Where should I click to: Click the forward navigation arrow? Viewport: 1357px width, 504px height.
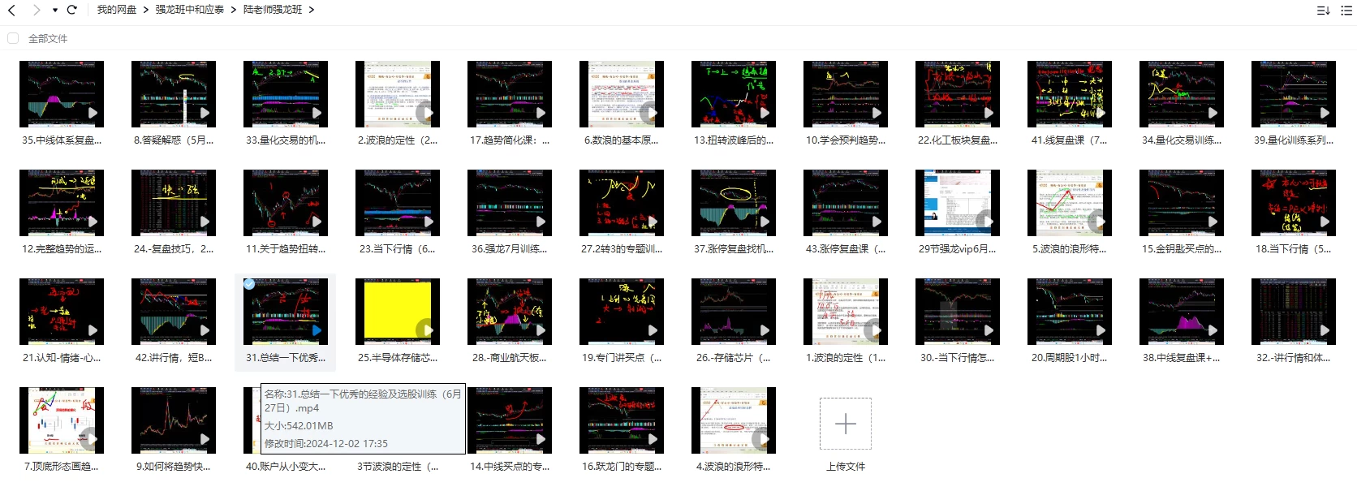click(x=36, y=10)
